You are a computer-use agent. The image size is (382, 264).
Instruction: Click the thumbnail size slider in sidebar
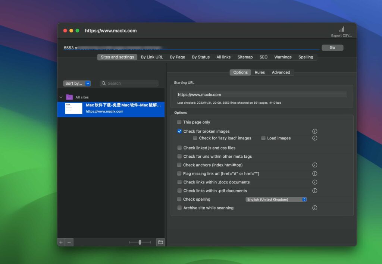click(140, 242)
